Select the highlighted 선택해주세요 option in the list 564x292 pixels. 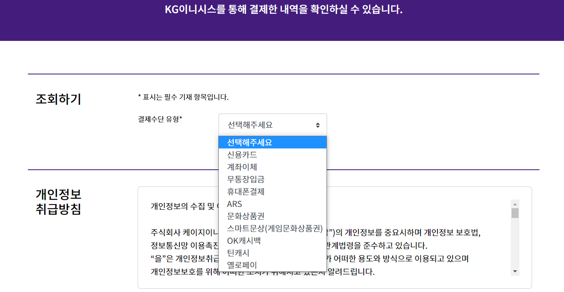coord(272,142)
